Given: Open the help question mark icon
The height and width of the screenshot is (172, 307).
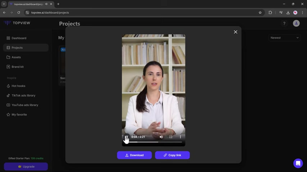Looking at the screenshot, I should [284, 23].
